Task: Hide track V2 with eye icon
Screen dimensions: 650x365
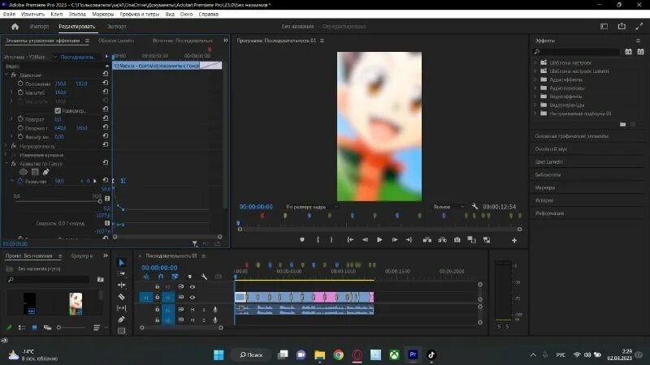Action: point(193,286)
